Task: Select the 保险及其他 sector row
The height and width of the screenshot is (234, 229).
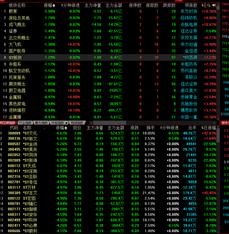Action: pos(108,18)
